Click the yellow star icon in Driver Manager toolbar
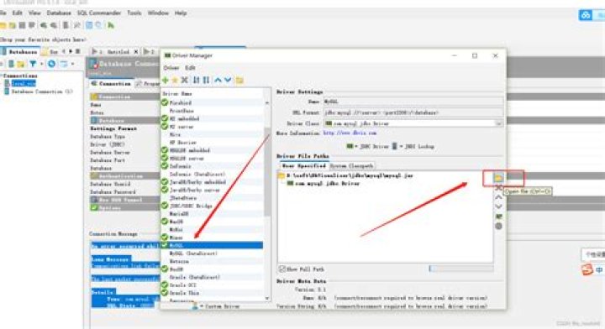Viewport: 605px width, 329px height. pos(175,80)
